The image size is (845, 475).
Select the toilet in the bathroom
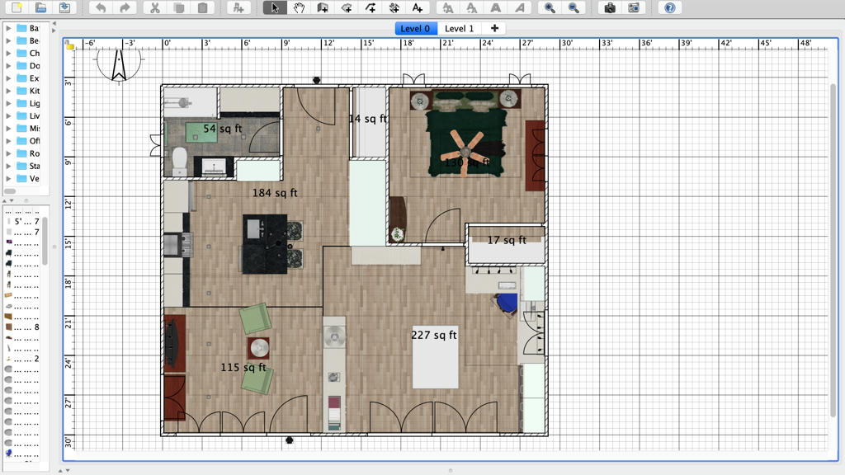(x=179, y=162)
